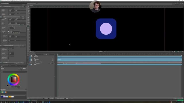
Task: Open the Blend Mode dropdown
Action: [x=14, y=26]
